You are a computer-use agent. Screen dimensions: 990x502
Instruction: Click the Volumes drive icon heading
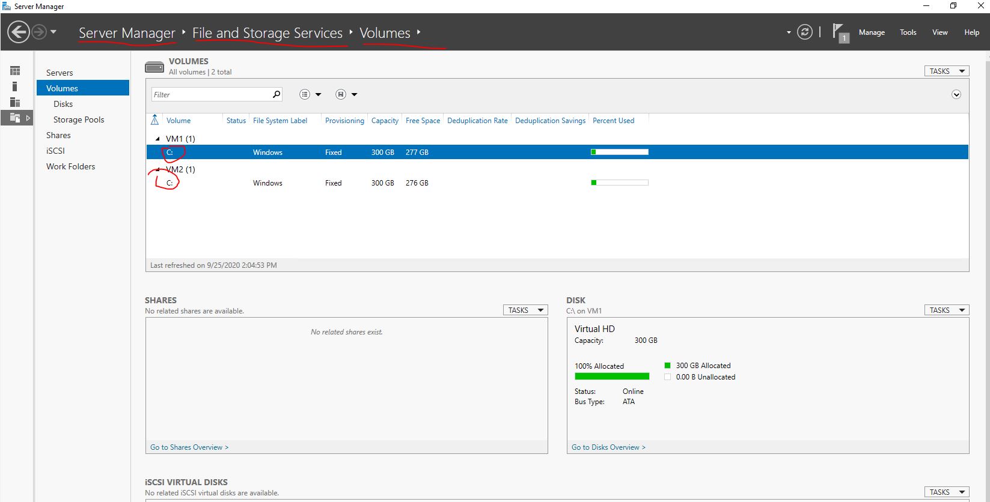154,67
